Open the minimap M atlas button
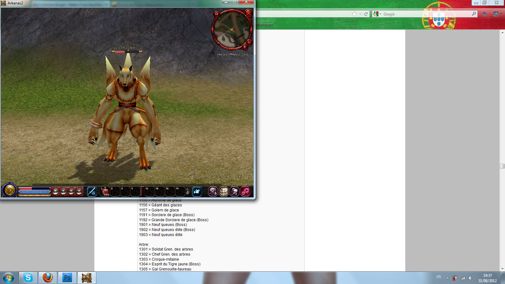Image resolution: width=505 pixels, height=284 pixels. click(217, 14)
